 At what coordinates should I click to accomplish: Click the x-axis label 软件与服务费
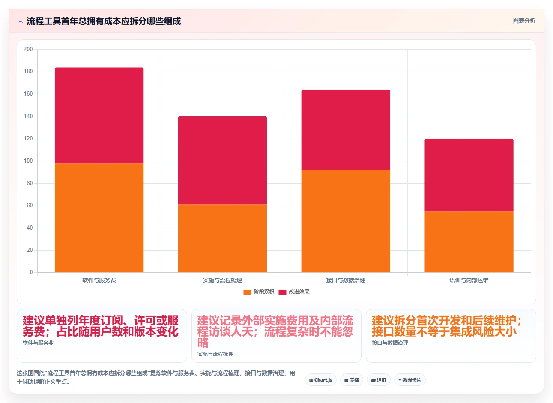coord(99,280)
